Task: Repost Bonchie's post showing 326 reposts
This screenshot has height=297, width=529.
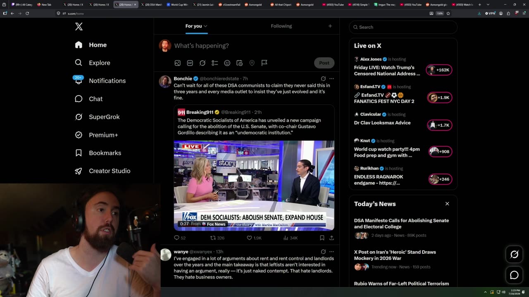Action: click(x=217, y=238)
